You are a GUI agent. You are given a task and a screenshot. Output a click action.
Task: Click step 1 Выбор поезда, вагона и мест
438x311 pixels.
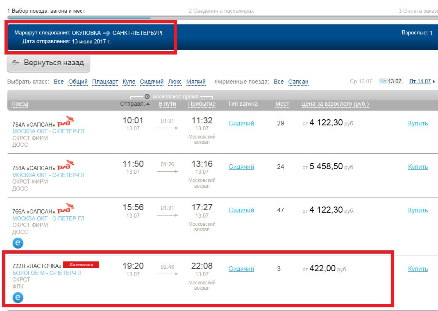pyautogui.click(x=46, y=11)
